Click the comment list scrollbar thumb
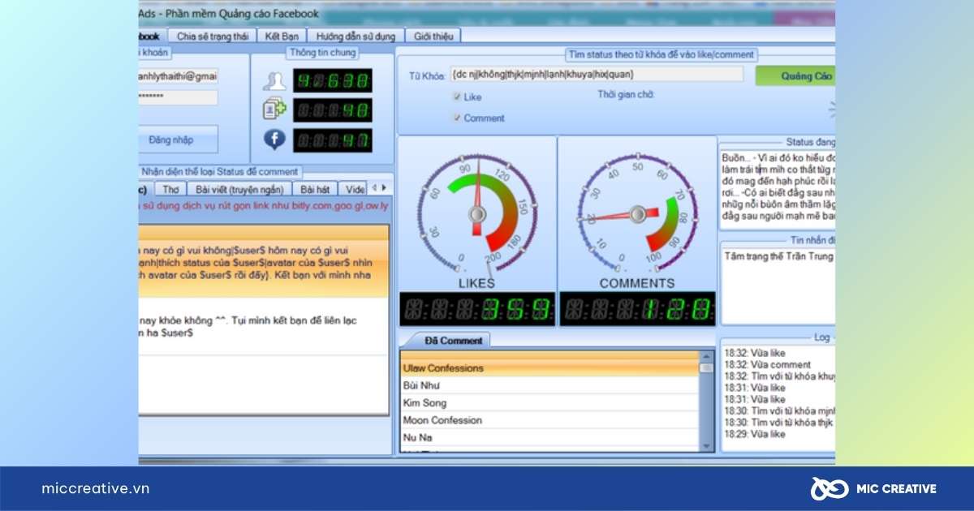Image resolution: width=974 pixels, height=511 pixels. tap(707, 367)
